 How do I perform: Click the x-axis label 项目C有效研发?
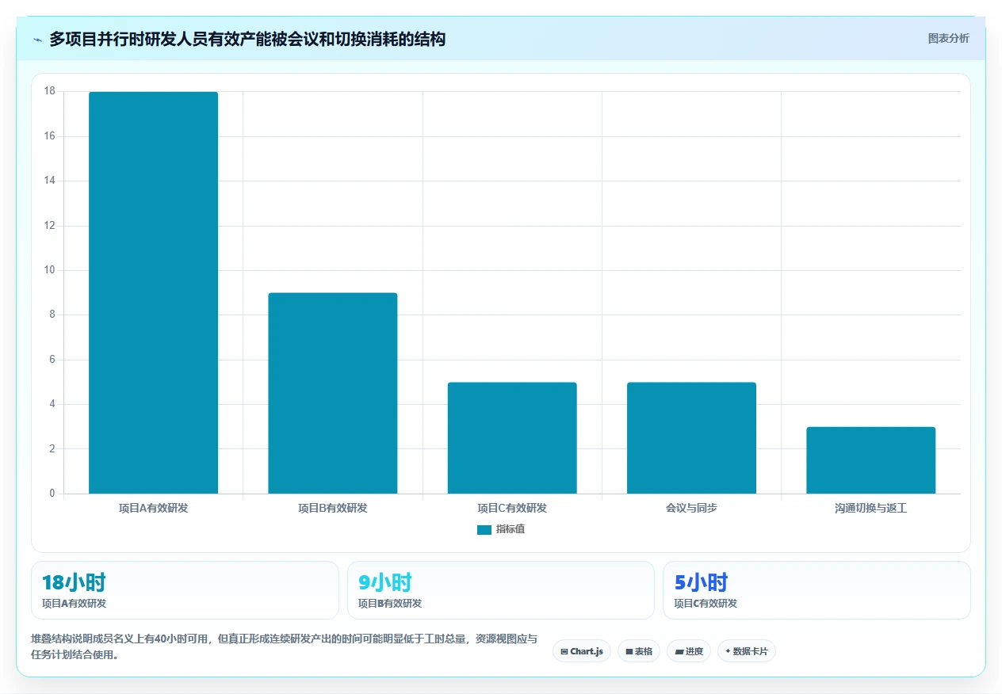(512, 508)
